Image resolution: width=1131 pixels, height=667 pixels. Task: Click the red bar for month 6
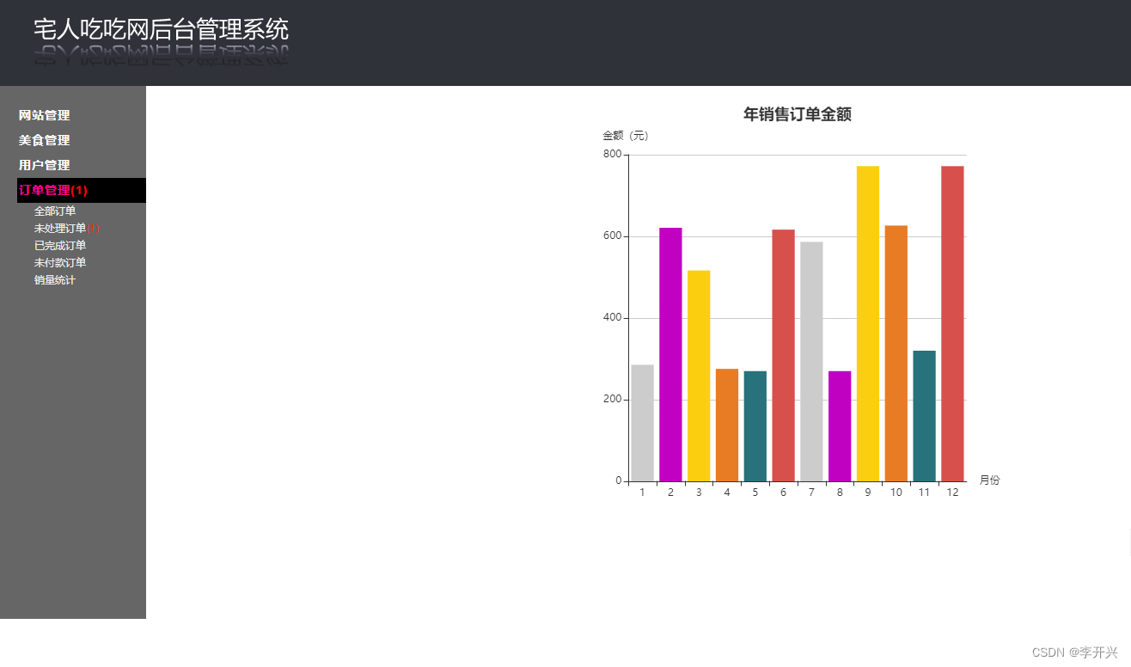(783, 355)
